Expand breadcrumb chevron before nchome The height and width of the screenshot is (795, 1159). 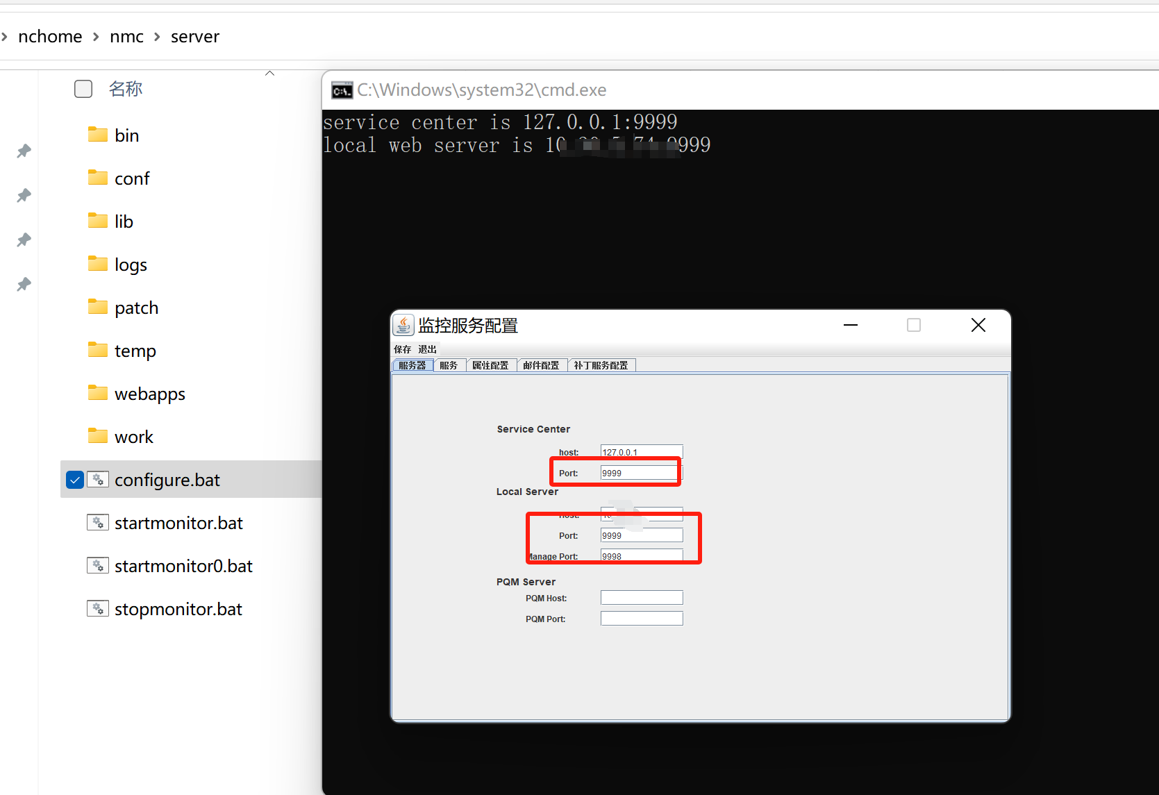(x=4, y=36)
